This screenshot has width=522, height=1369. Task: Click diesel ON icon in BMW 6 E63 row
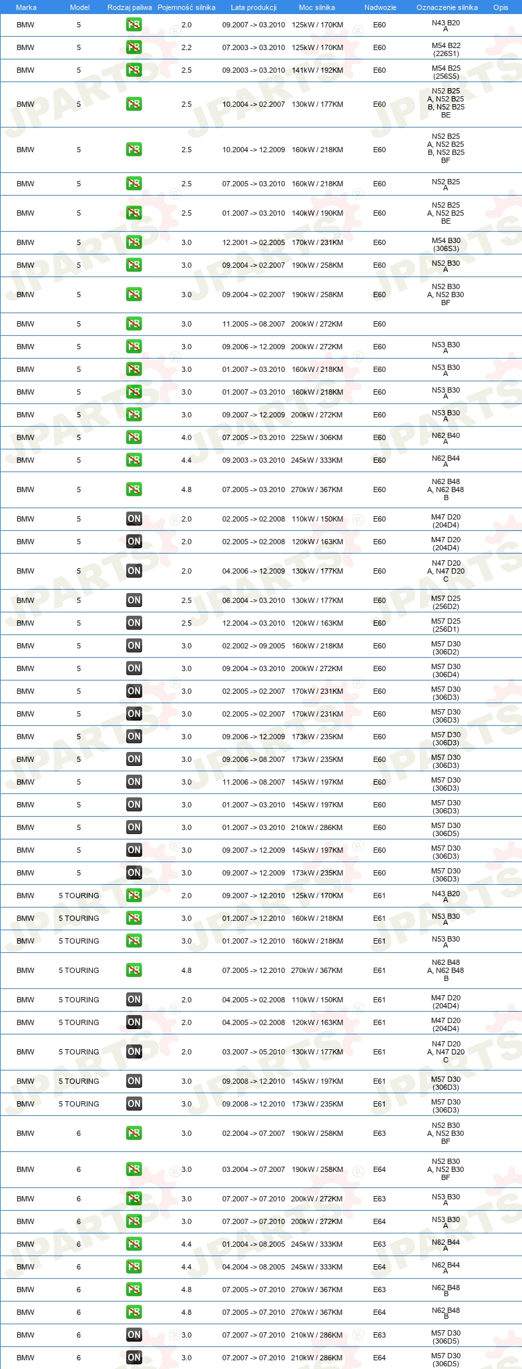(134, 1336)
